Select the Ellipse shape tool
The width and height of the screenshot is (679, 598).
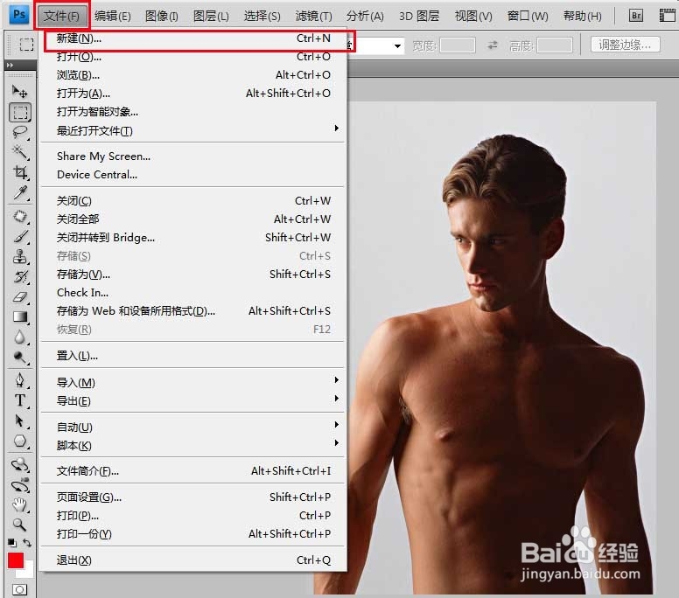(20, 441)
